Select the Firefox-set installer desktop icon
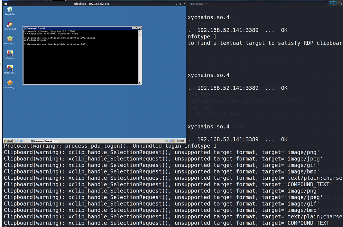 pos(10,70)
